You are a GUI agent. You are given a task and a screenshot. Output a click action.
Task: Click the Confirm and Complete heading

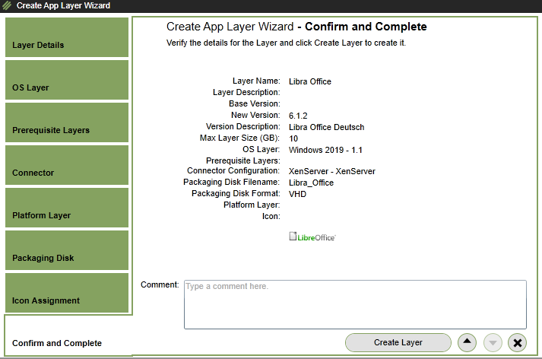[366, 27]
